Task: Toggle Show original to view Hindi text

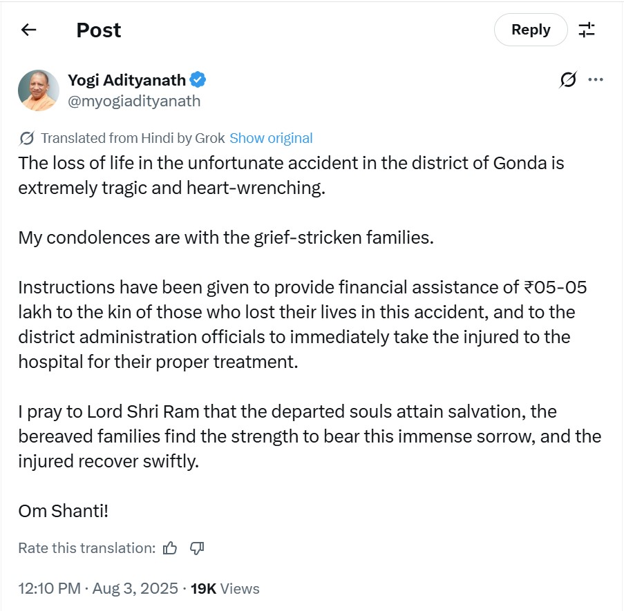Action: tap(271, 138)
